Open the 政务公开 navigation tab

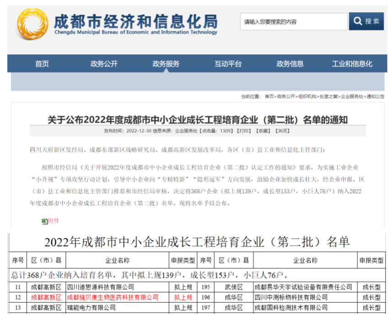(x=104, y=64)
